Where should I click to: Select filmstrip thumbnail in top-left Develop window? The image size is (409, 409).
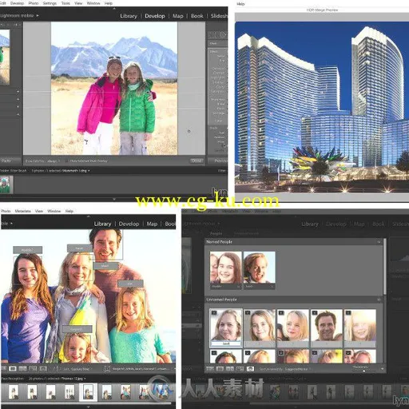pyautogui.click(x=6, y=185)
